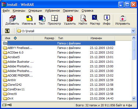
Task: Select the 'DivX' folder name
Action: (x=11, y=98)
